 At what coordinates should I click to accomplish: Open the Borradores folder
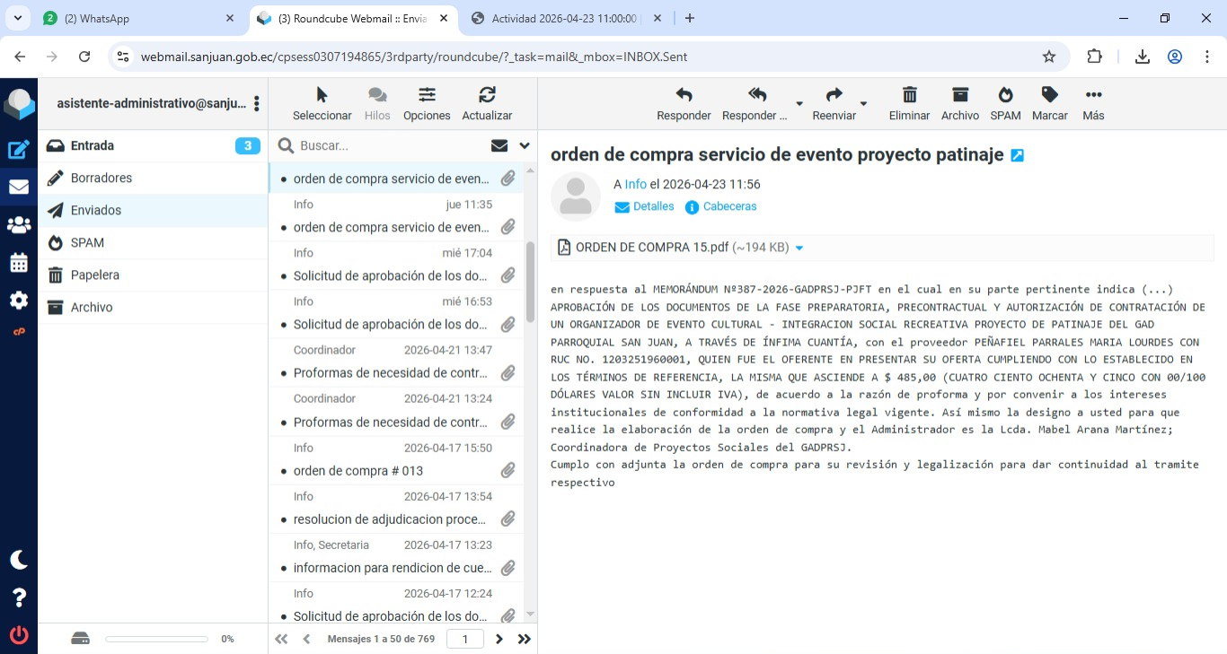pyautogui.click(x=102, y=178)
